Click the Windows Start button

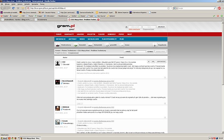pos(4,138)
